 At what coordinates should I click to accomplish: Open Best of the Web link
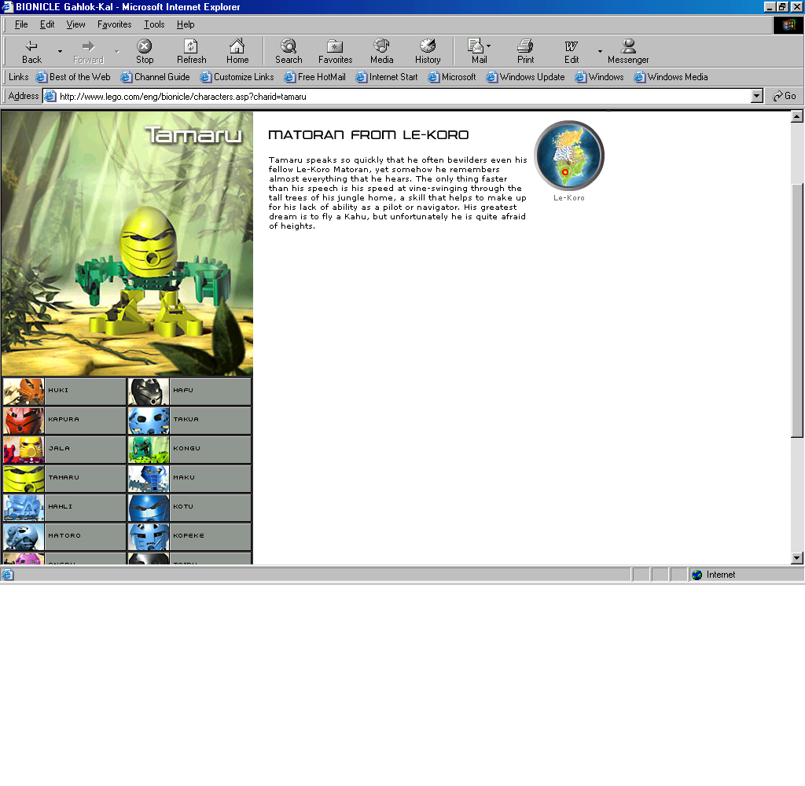(x=73, y=77)
